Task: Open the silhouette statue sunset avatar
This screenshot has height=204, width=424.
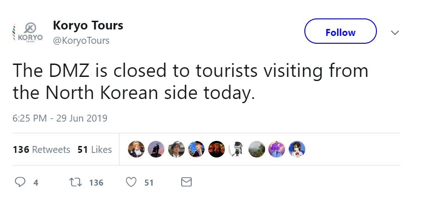Action: tap(156, 149)
